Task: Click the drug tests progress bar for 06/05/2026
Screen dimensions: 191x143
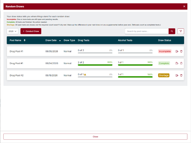Action: [95, 53]
